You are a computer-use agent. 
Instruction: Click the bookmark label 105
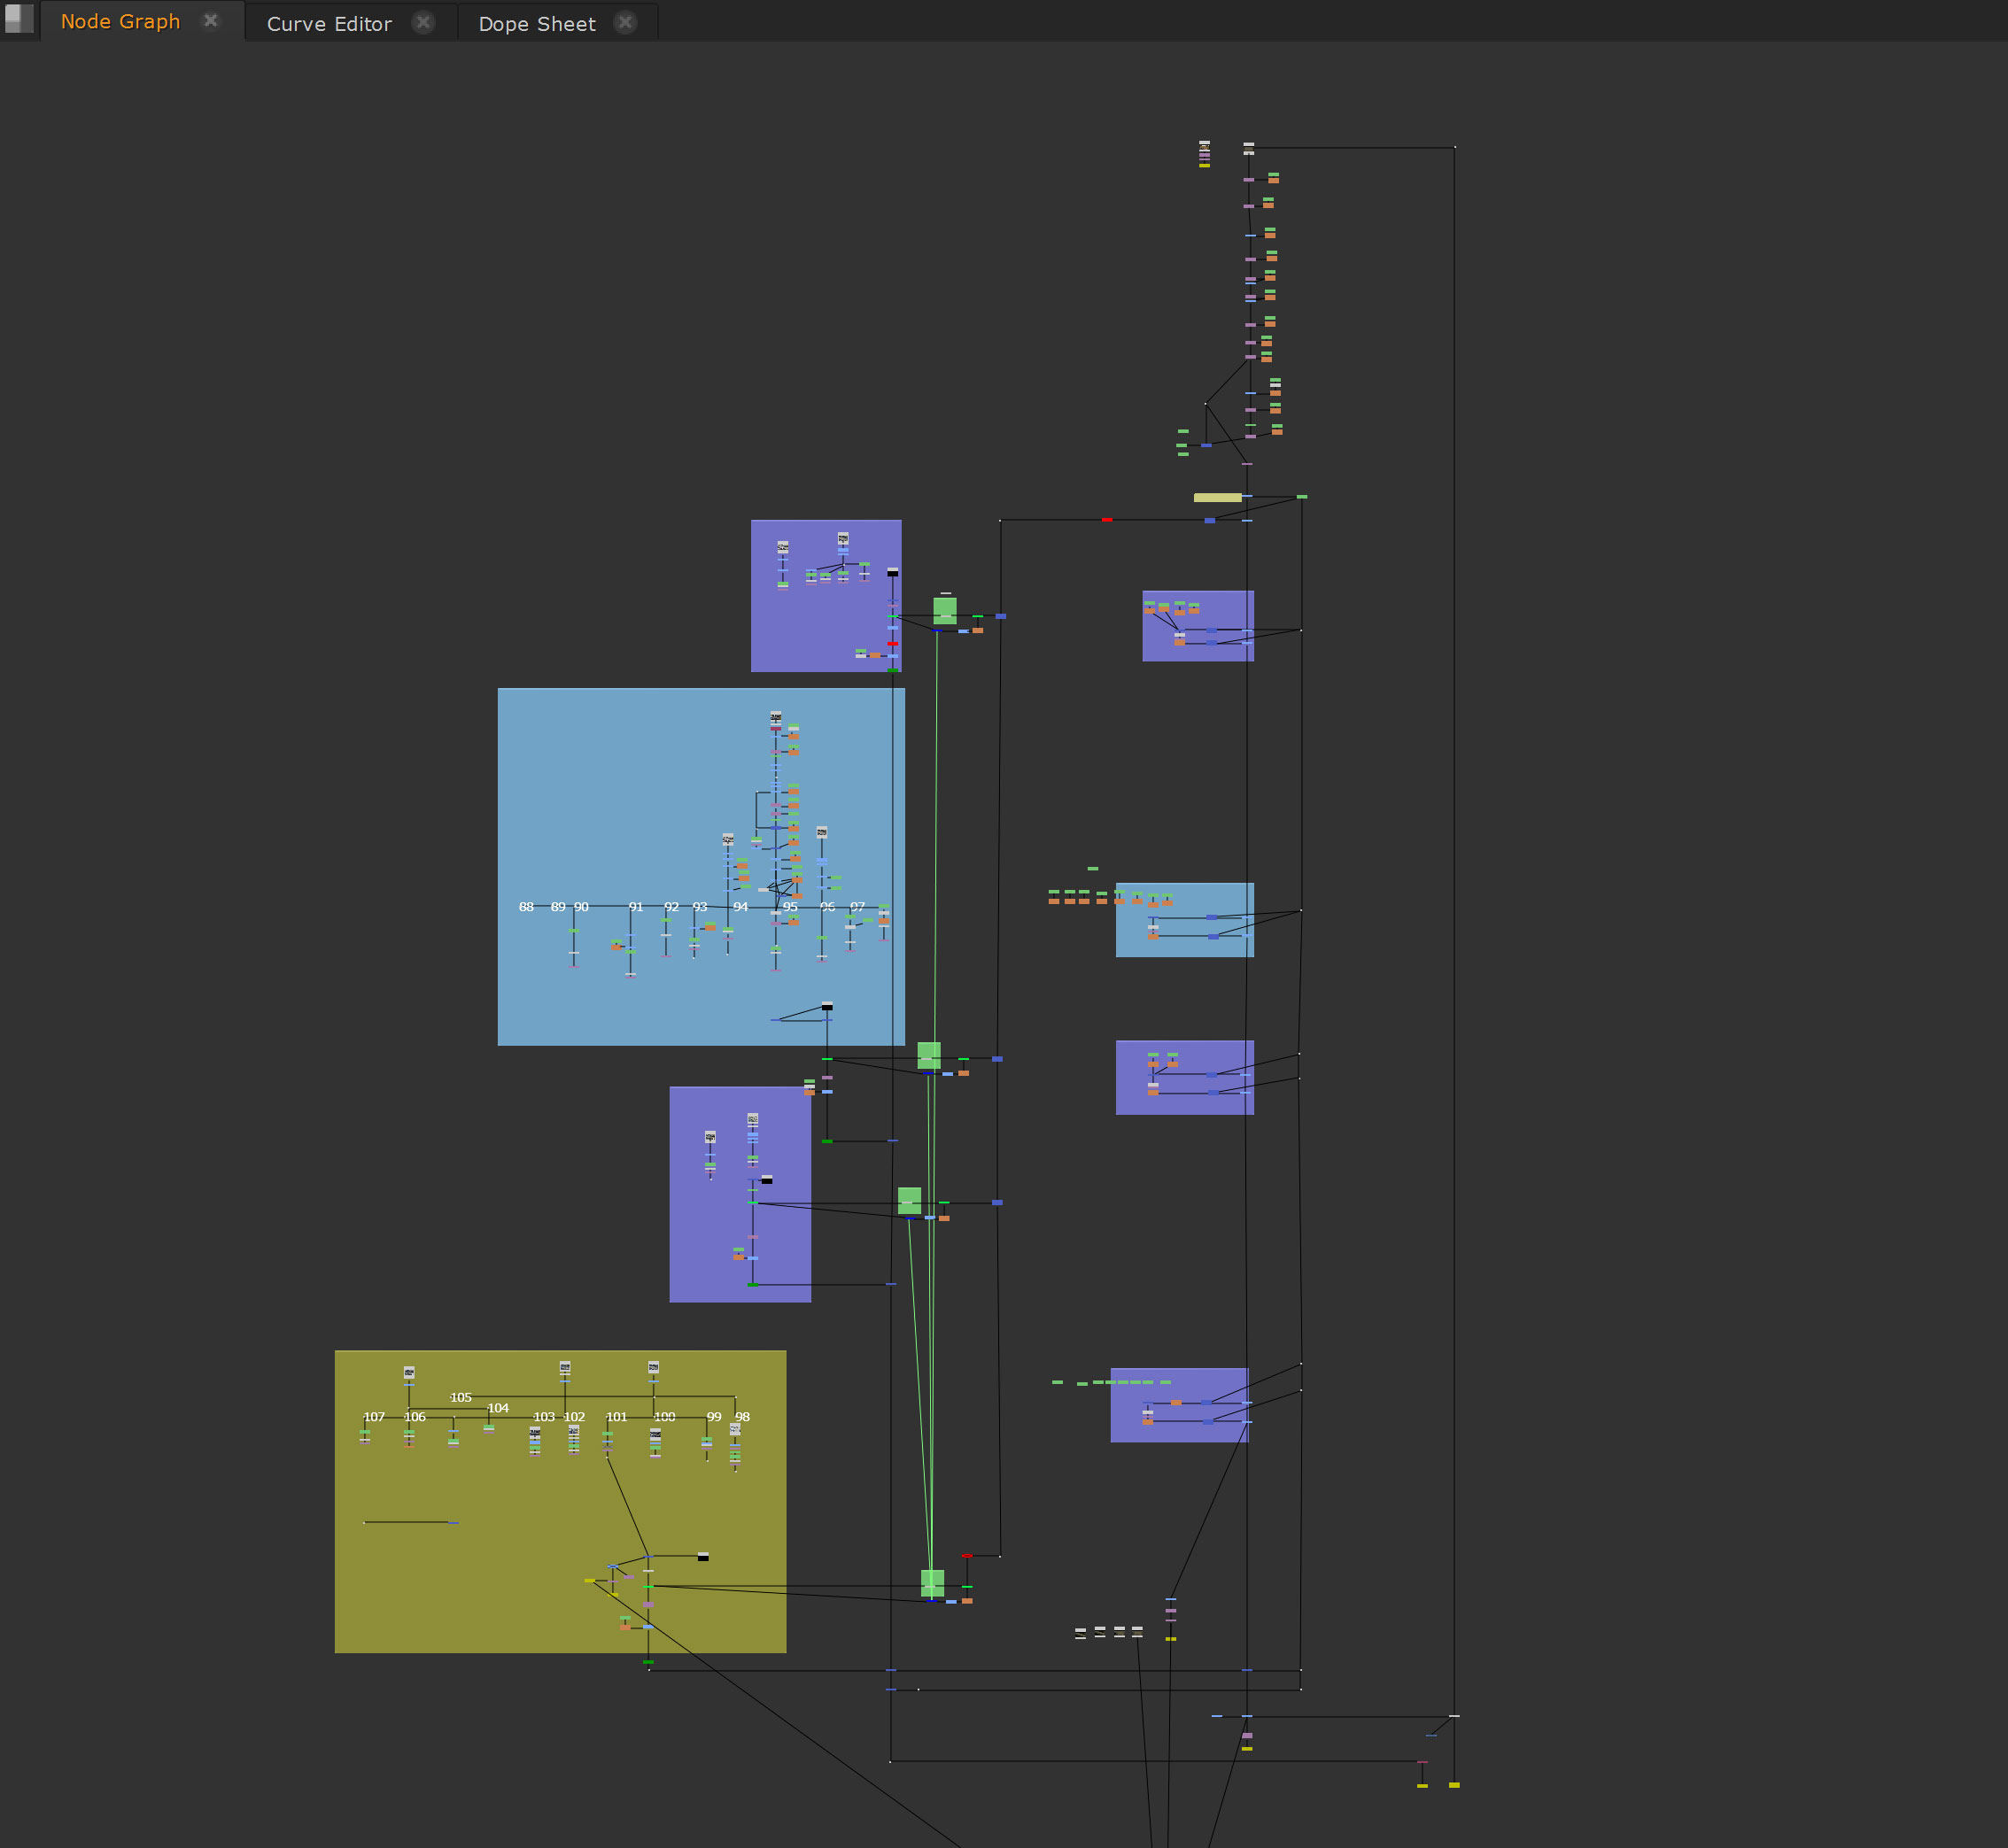point(461,1397)
